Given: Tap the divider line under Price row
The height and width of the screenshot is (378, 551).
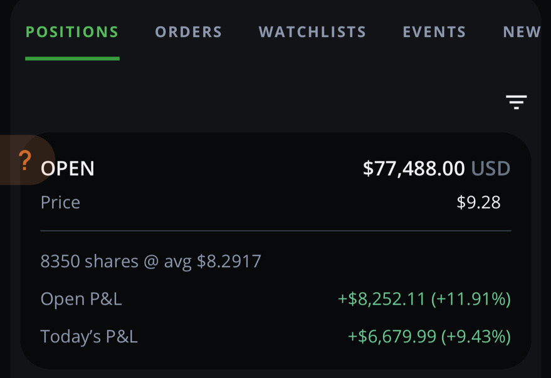Looking at the screenshot, I should pyautogui.click(x=276, y=231).
